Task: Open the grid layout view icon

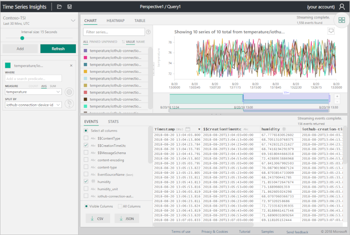Action: [x=342, y=20]
